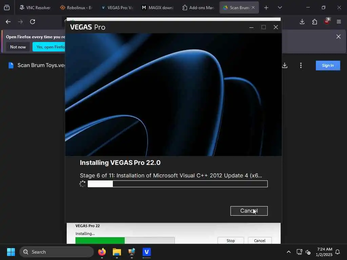347x260 pixels.
Task: Open the VEGAS Pro browser tab
Action: coord(117,7)
